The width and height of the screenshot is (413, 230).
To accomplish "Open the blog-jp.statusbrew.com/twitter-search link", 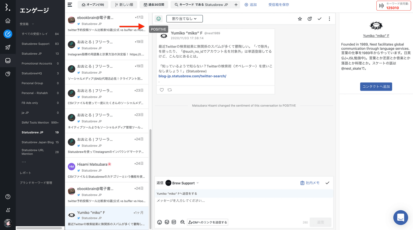I will click(192, 76).
